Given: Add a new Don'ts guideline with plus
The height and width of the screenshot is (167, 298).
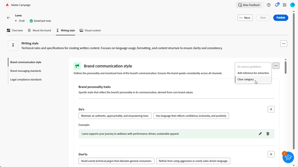Looking at the screenshot, I should (x=271, y=154).
